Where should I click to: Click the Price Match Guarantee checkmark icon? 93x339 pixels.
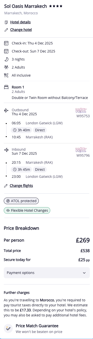coord(8,328)
